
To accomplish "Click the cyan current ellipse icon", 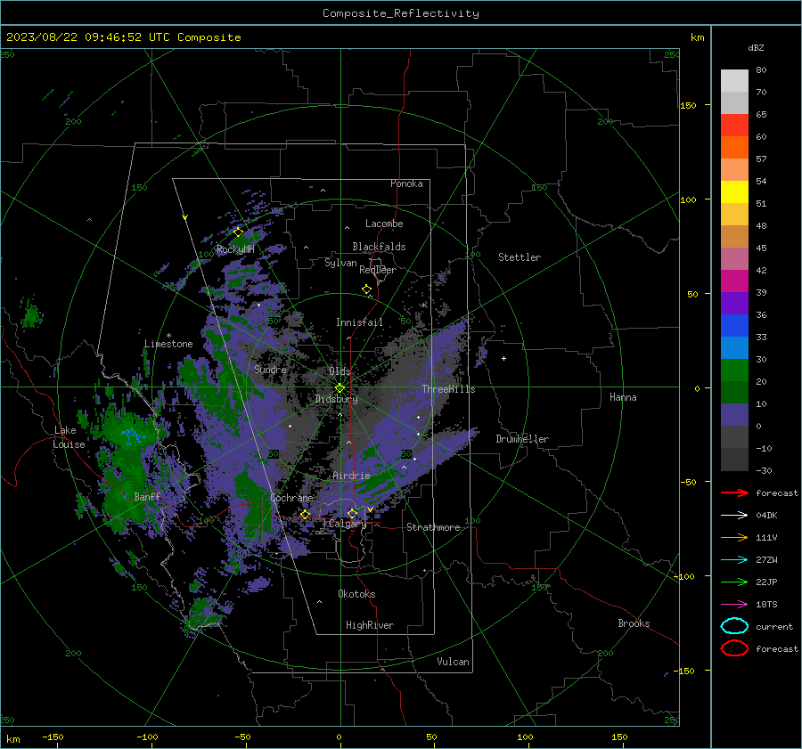I will pyautogui.click(x=734, y=626).
